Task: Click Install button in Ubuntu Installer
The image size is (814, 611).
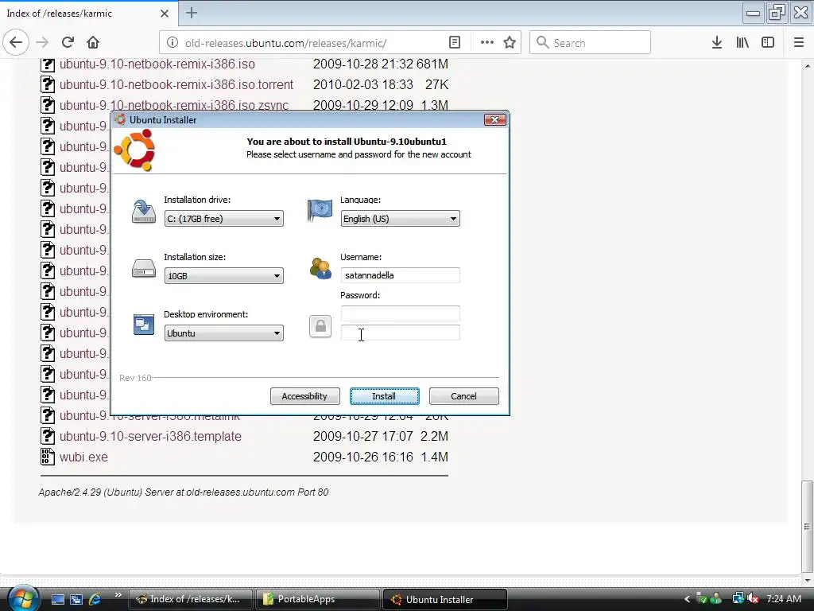Action: 384,396
